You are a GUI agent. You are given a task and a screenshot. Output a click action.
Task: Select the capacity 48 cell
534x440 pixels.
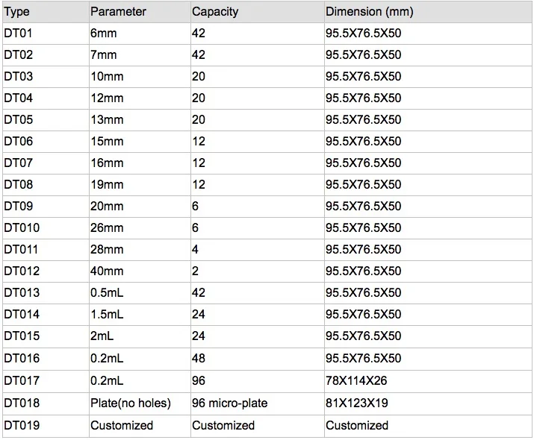[199, 358]
